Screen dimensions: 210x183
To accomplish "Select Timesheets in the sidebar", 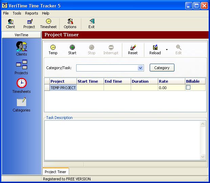I will (x=21, y=86).
